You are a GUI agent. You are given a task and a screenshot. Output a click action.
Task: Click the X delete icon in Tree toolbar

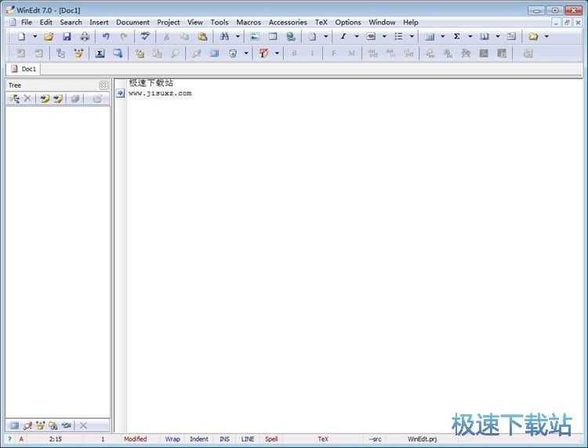[x=27, y=99]
